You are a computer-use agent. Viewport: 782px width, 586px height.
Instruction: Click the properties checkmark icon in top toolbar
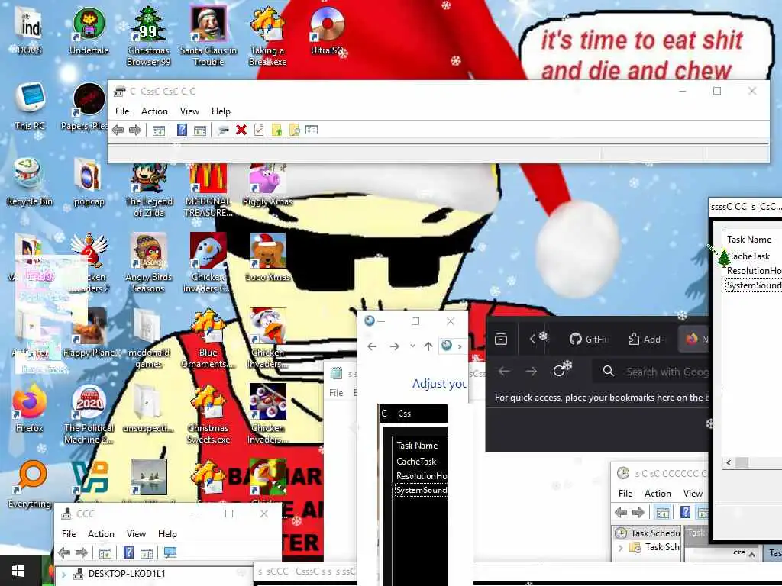point(259,130)
